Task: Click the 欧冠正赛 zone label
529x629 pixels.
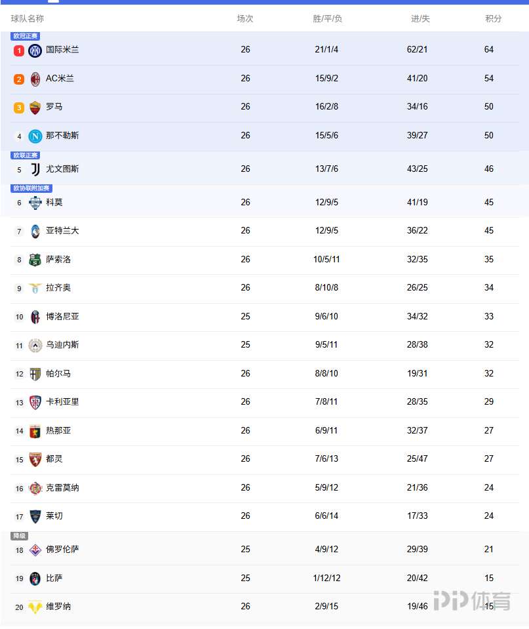Action: pos(26,36)
